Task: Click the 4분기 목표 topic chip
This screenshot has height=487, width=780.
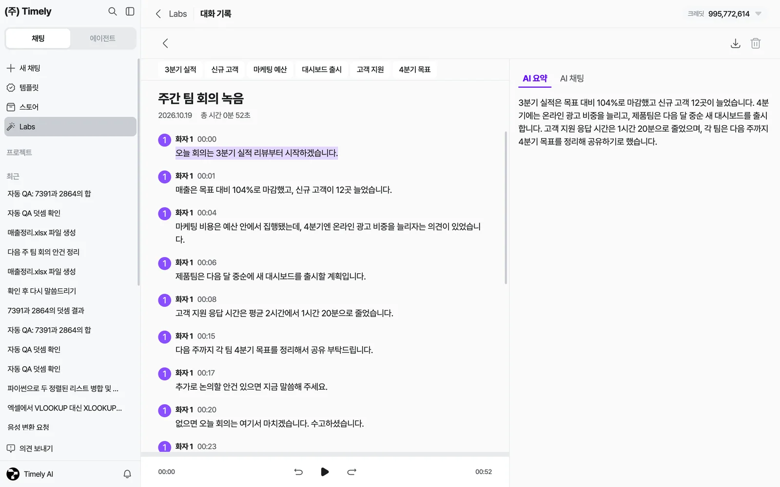Action: [x=415, y=70]
